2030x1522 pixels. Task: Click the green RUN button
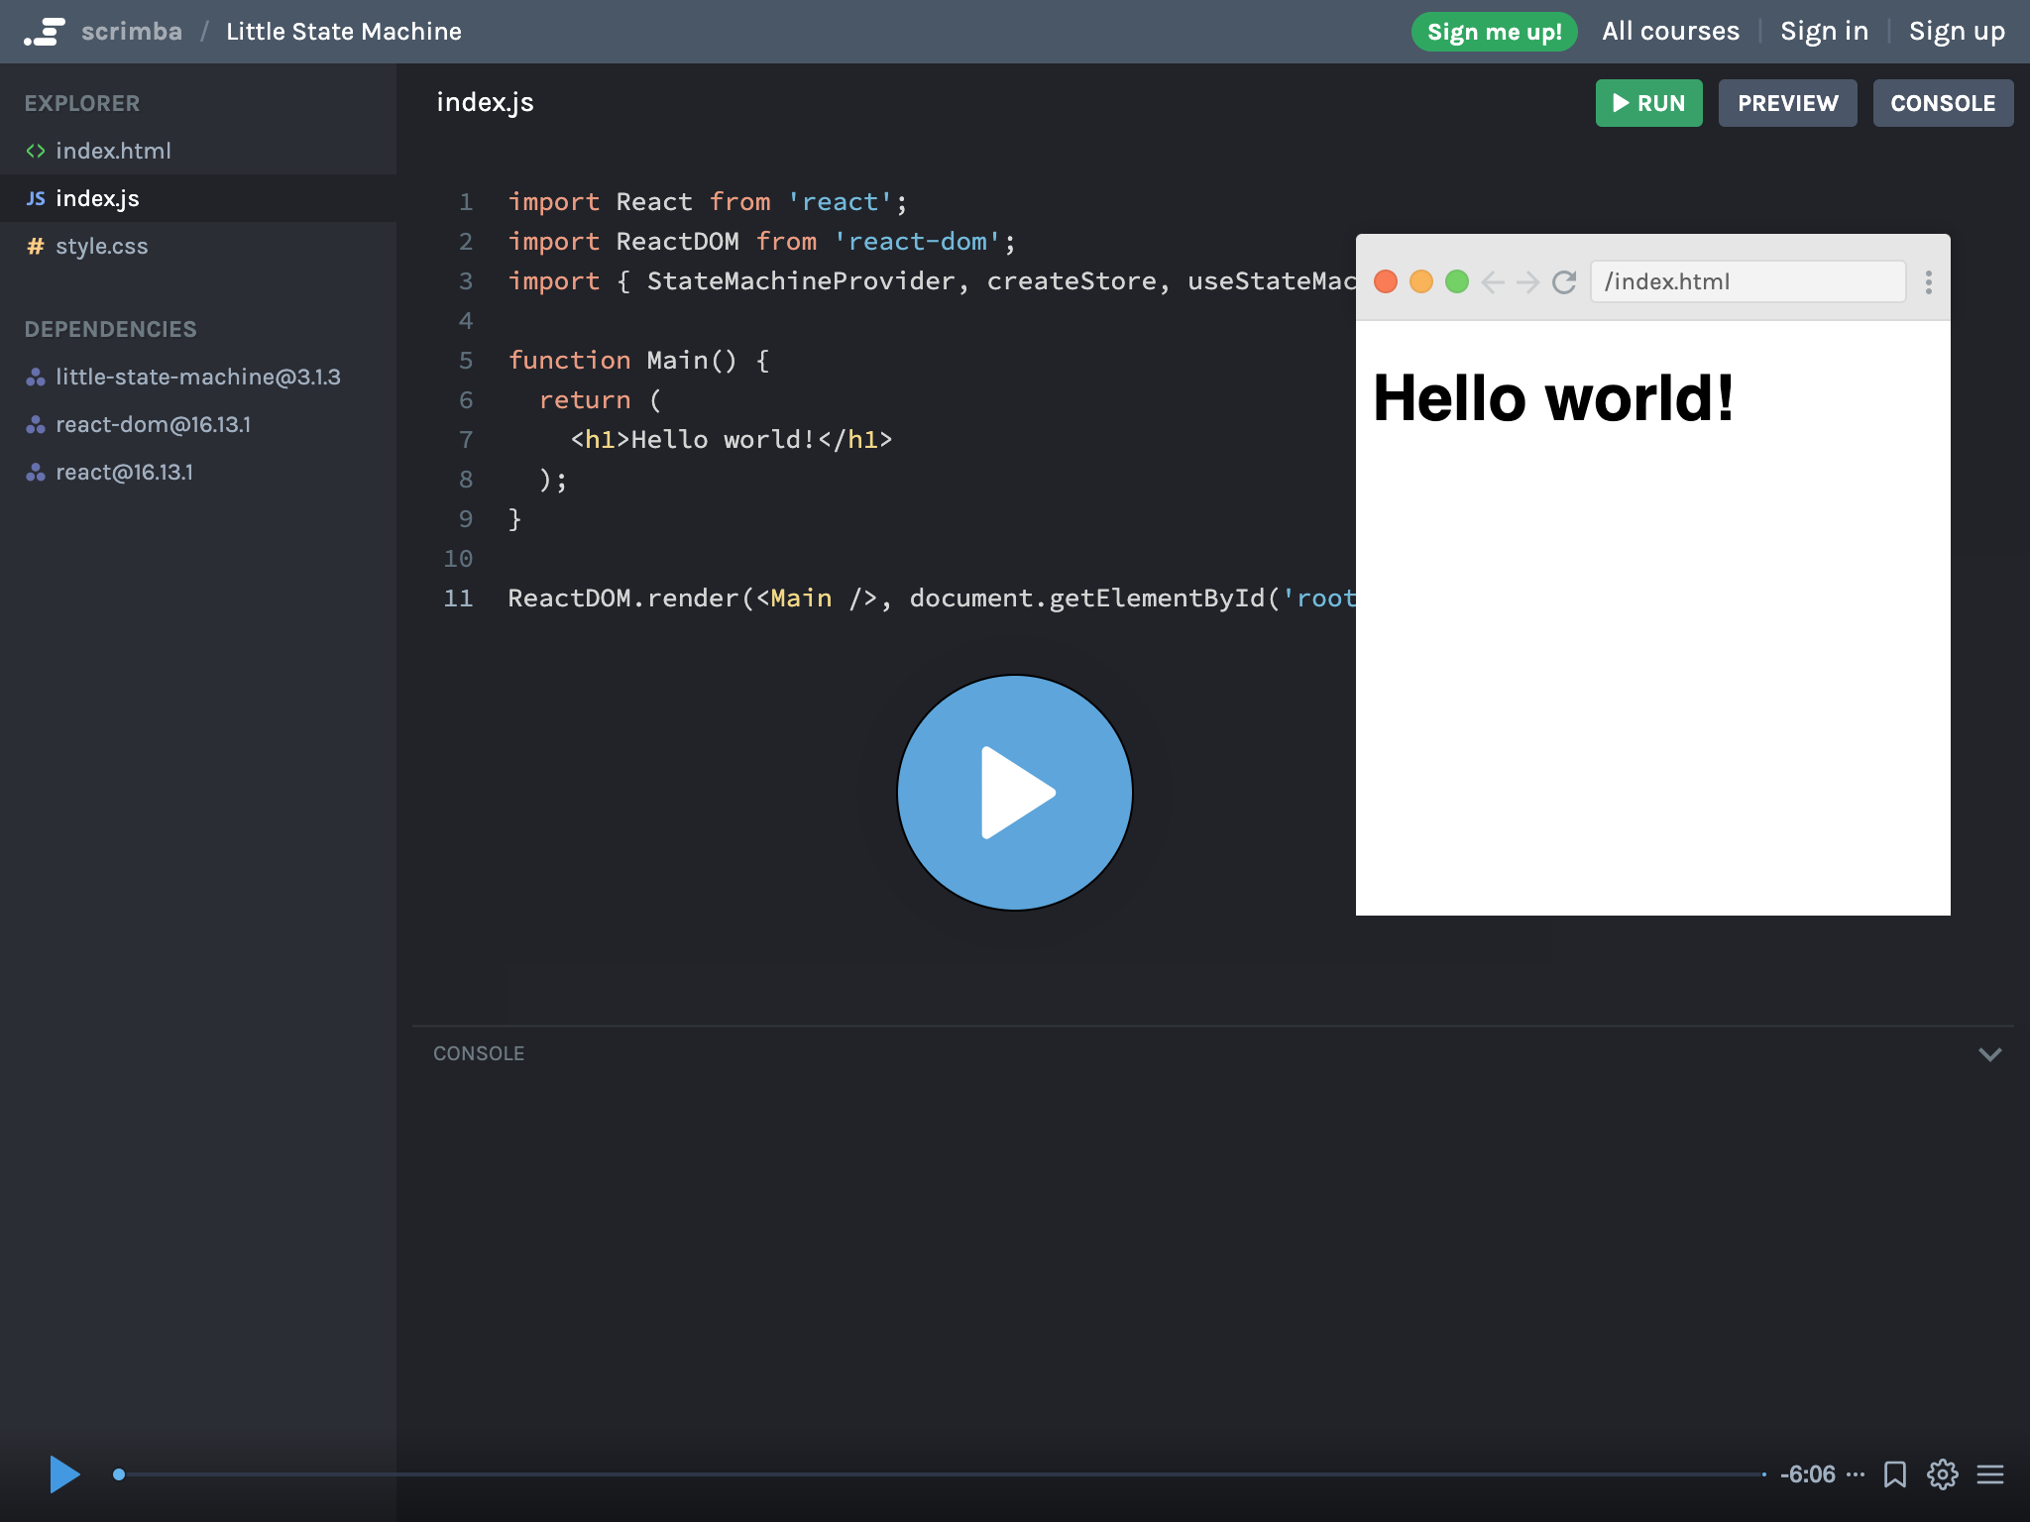click(1648, 103)
